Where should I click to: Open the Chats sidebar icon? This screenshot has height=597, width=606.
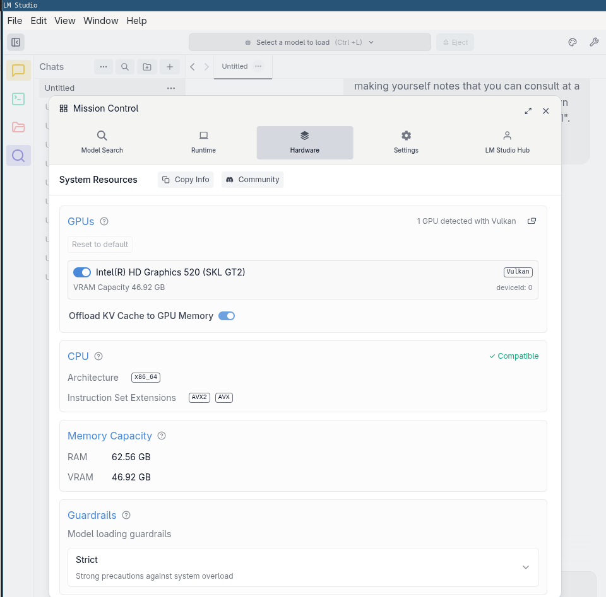coord(18,71)
